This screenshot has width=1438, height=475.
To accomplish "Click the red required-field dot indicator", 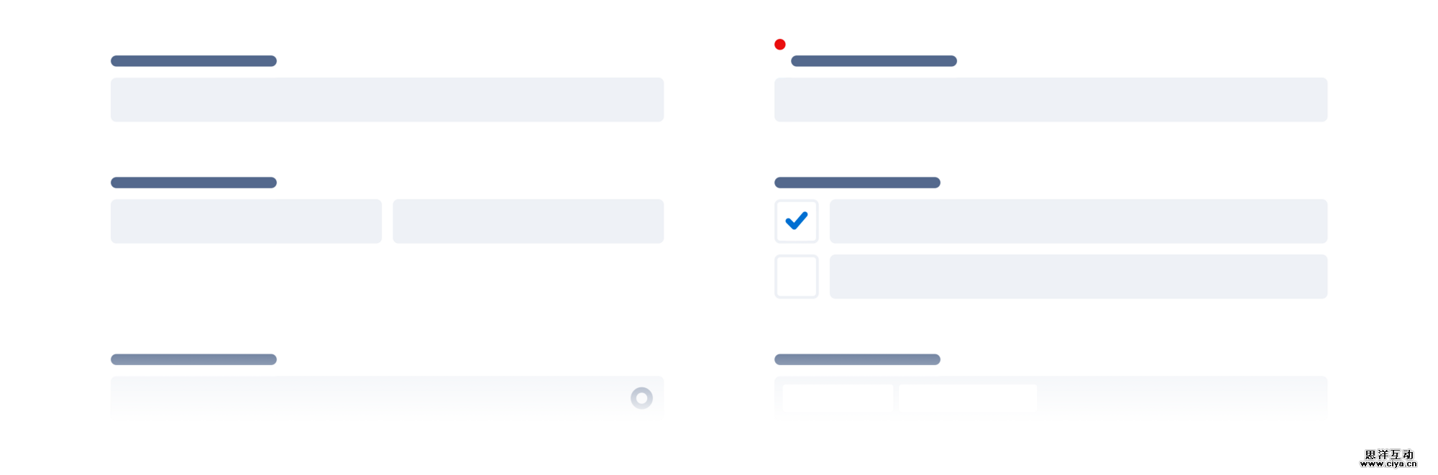I will 780,45.
